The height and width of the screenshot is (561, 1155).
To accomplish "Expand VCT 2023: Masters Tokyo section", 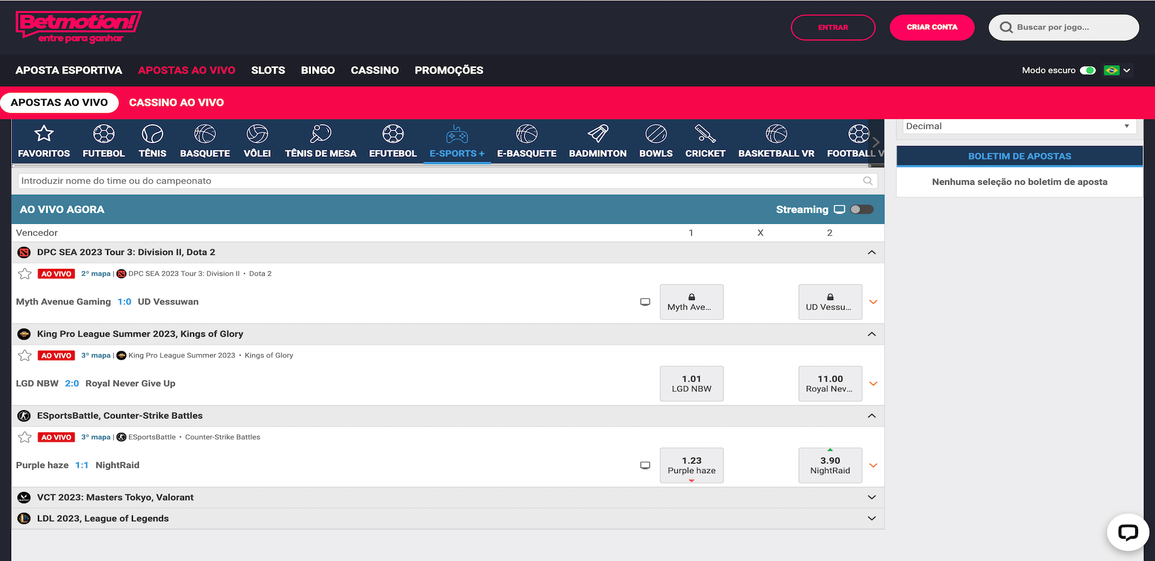I will (872, 497).
